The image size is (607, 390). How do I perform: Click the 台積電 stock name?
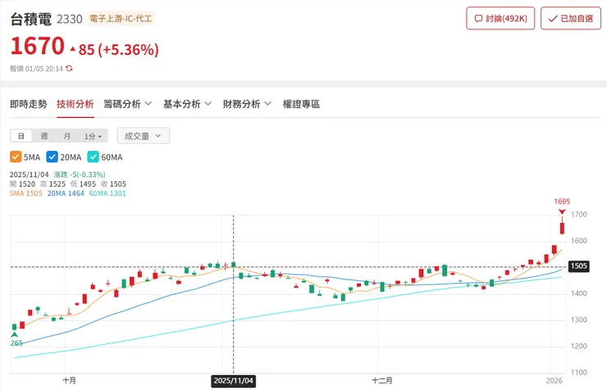[30, 19]
